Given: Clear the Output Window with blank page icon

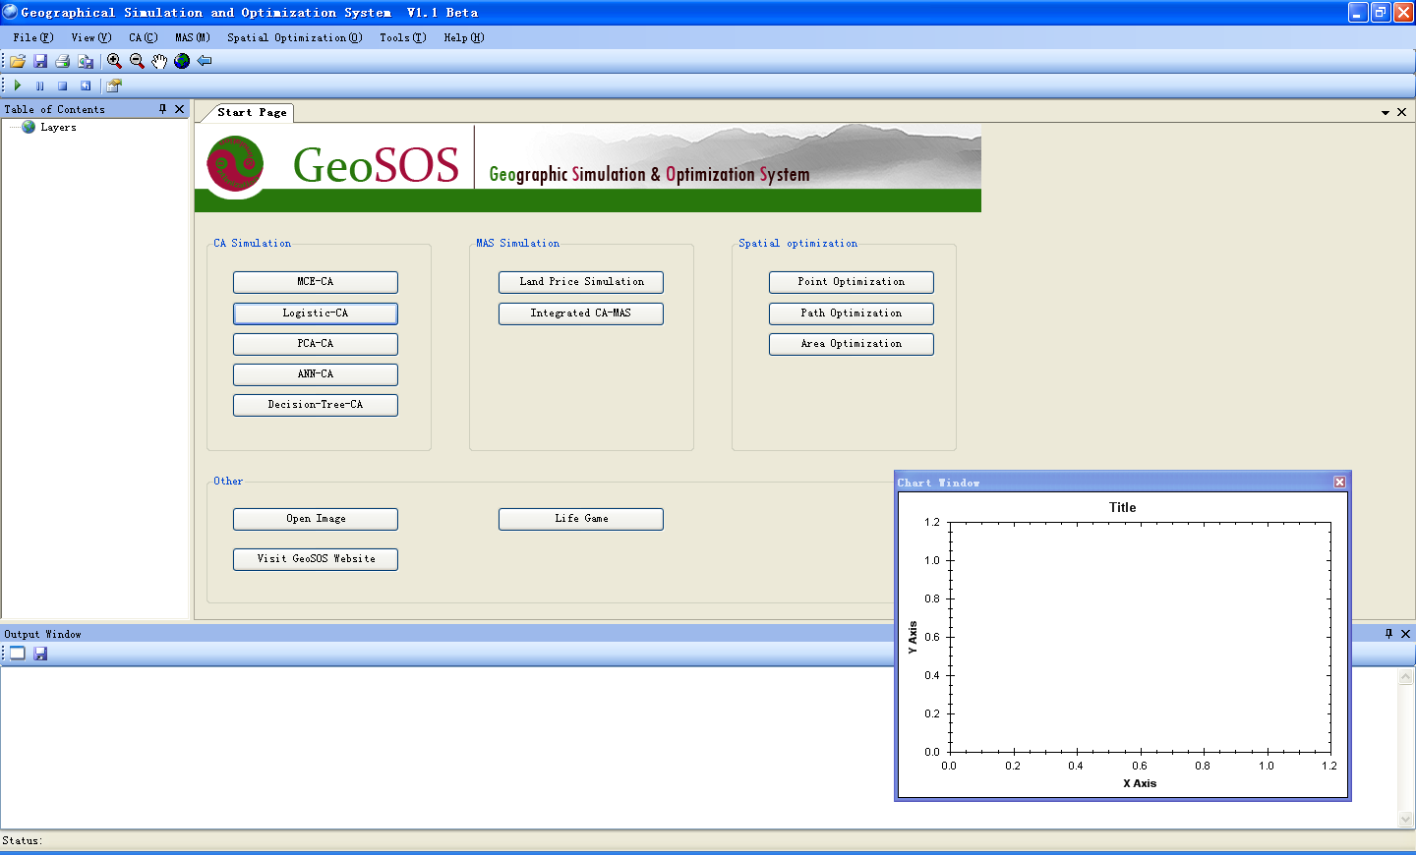Looking at the screenshot, I should [18, 653].
